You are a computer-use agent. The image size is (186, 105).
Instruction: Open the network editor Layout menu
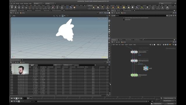[x=130, y=45]
